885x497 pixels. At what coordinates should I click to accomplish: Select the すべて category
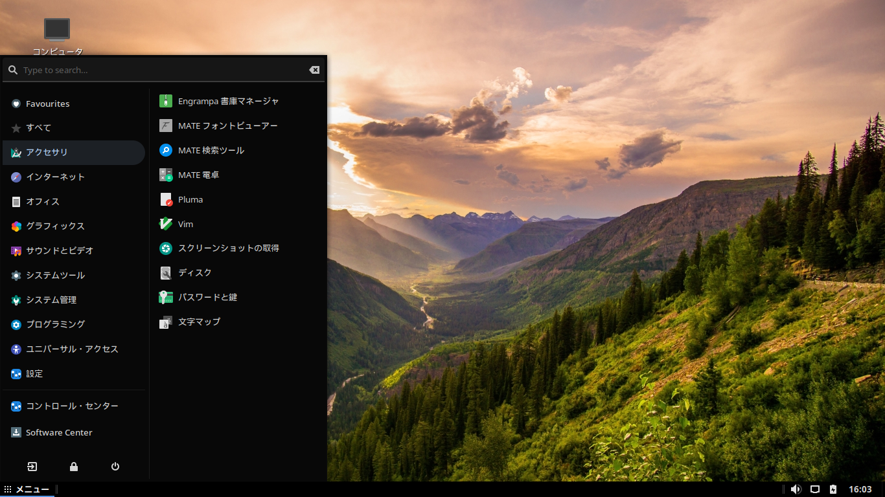point(74,128)
